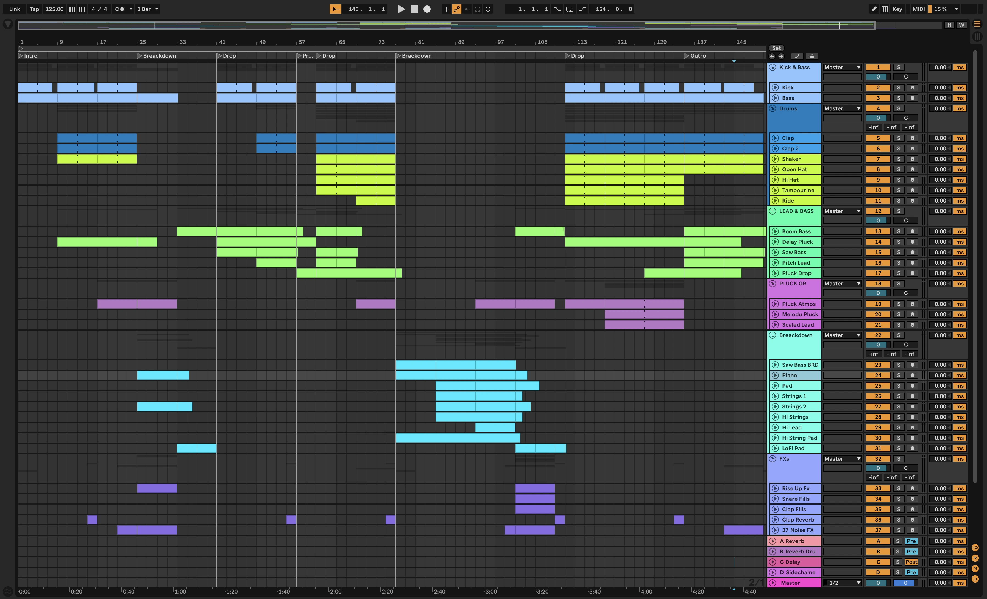Fold the LEAD & BASS group

point(772,211)
